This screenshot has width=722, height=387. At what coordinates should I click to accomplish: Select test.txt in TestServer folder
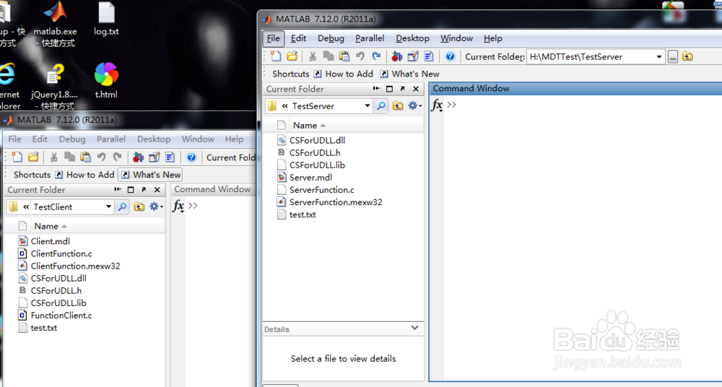[303, 214]
